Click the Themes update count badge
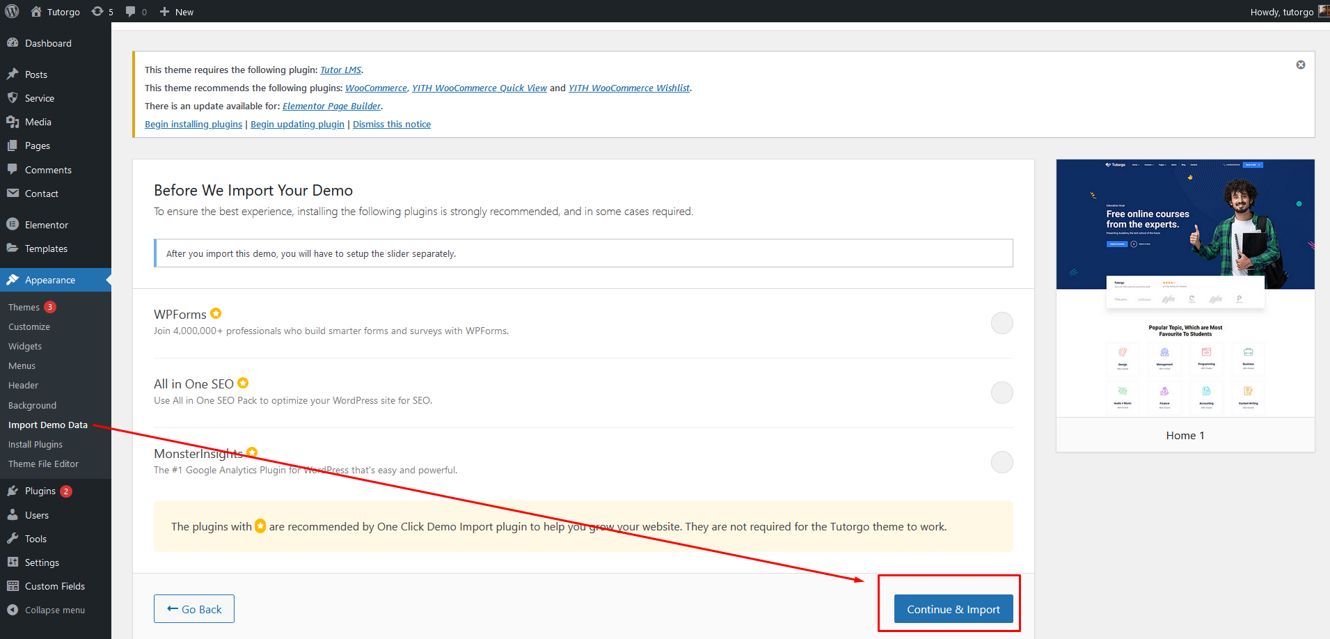 (x=50, y=307)
